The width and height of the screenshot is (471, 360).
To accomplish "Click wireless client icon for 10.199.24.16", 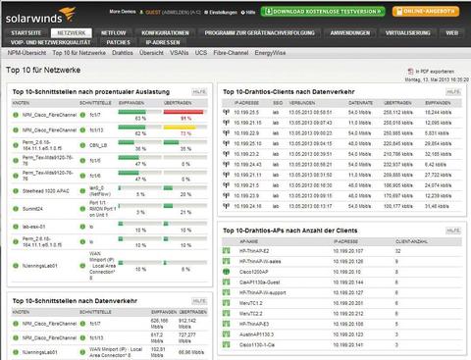I will click(226, 206).
